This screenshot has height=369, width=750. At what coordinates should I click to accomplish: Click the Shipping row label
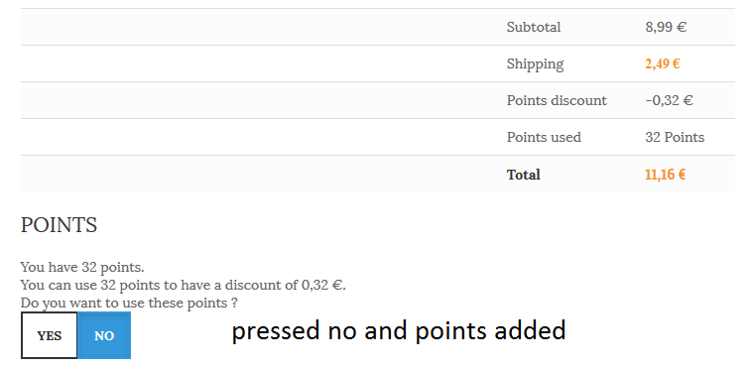click(x=535, y=64)
